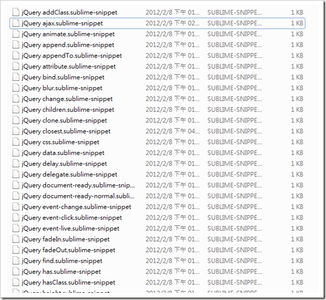Select the file name jQuery event-live.sublime-snippet
The height and width of the screenshot is (300, 326).
pos(70,228)
